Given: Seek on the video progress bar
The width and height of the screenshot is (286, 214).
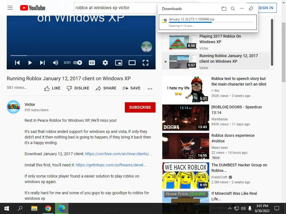Looking at the screenshot, I should click(81, 55).
